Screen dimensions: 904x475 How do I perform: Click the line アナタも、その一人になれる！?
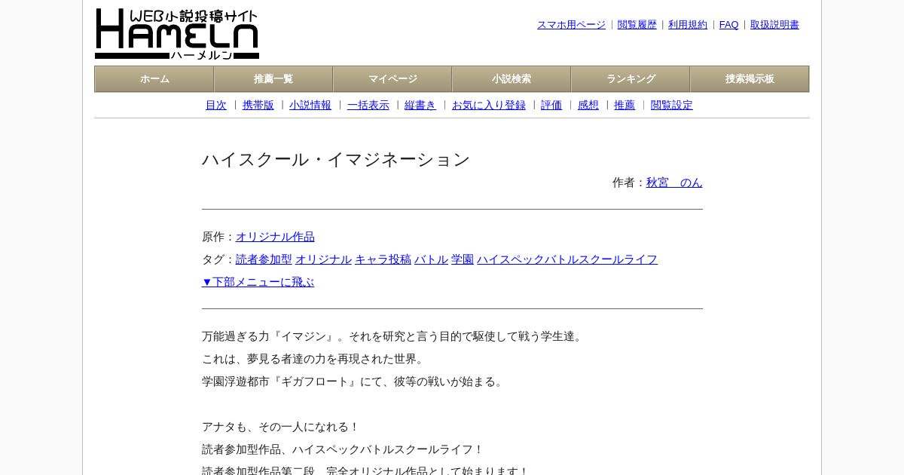pos(281,427)
